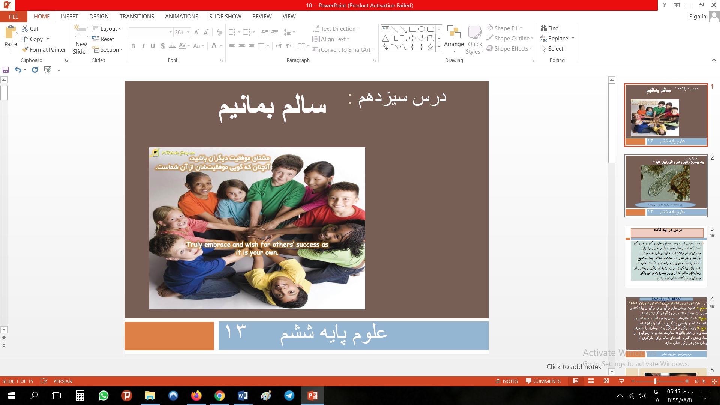Click the zoom slider handle in status bar
Viewport: 720px width, 405px height.
(655, 381)
